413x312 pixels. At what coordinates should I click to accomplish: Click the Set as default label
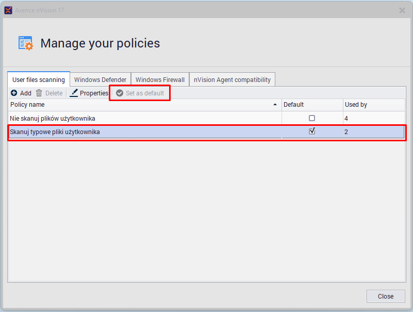point(145,93)
